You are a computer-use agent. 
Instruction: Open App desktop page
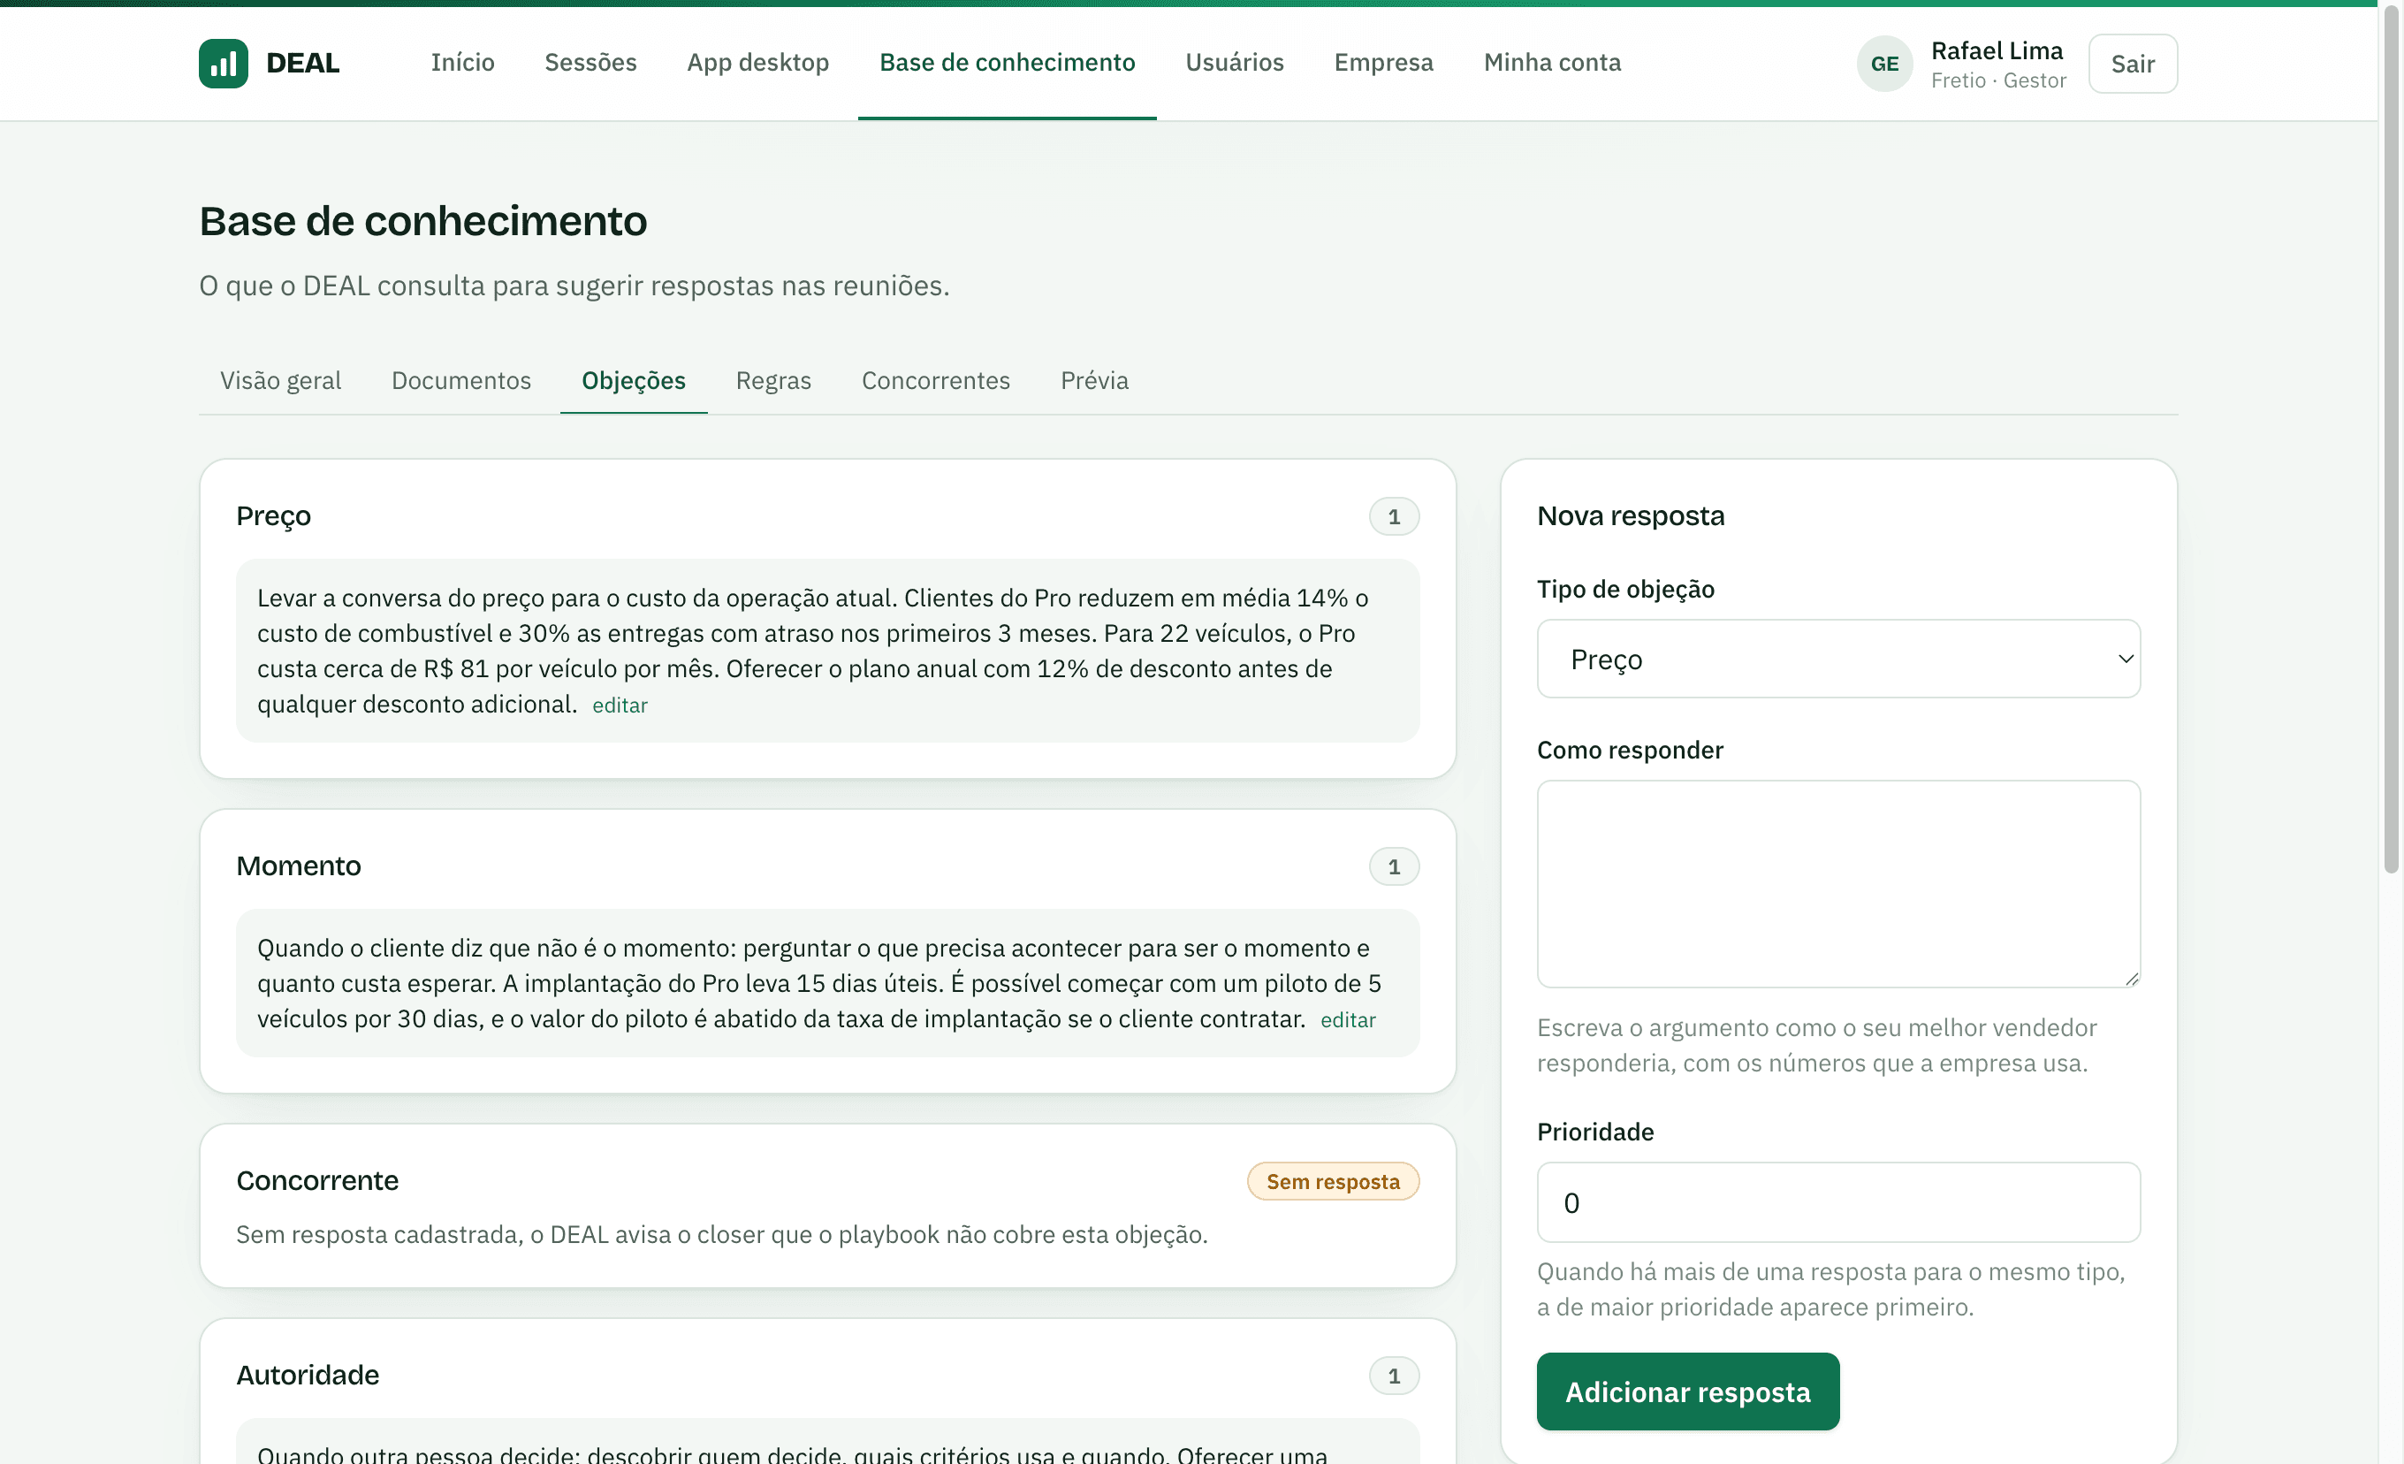pos(758,63)
